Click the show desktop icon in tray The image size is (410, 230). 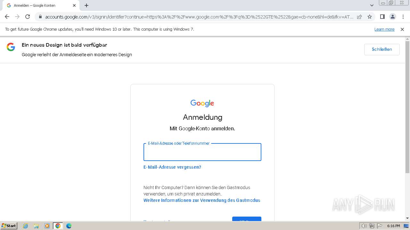tap(406, 226)
